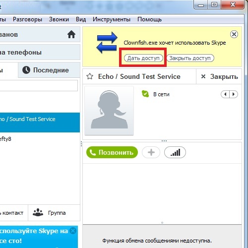Image resolution: width=248 pixels, height=248 pixels.
Task: Go to previous contact arrow
Action: click(x=225, y=94)
